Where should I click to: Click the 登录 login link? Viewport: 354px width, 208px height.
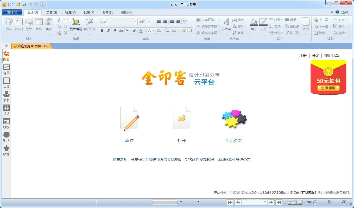tap(315, 56)
